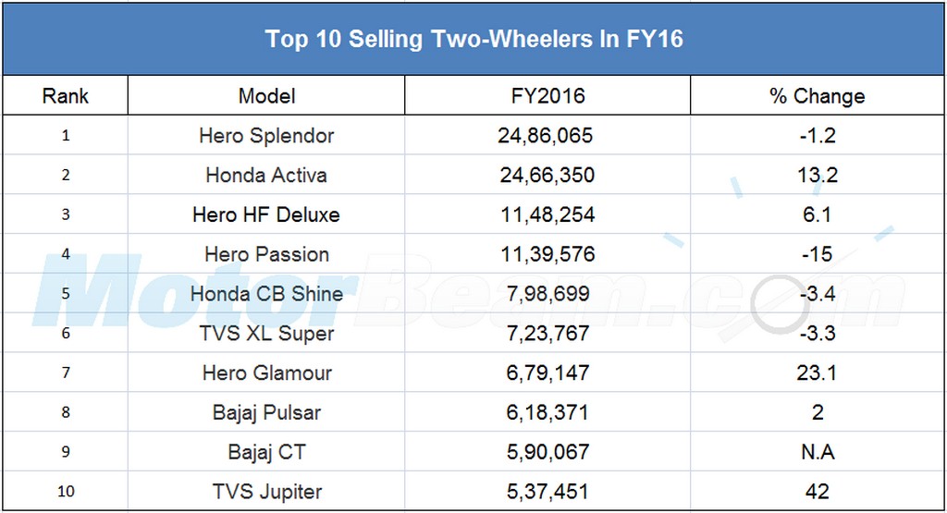Click the TVS XL Super cell
Image resolution: width=947 pixels, height=513 pixels.
266,334
